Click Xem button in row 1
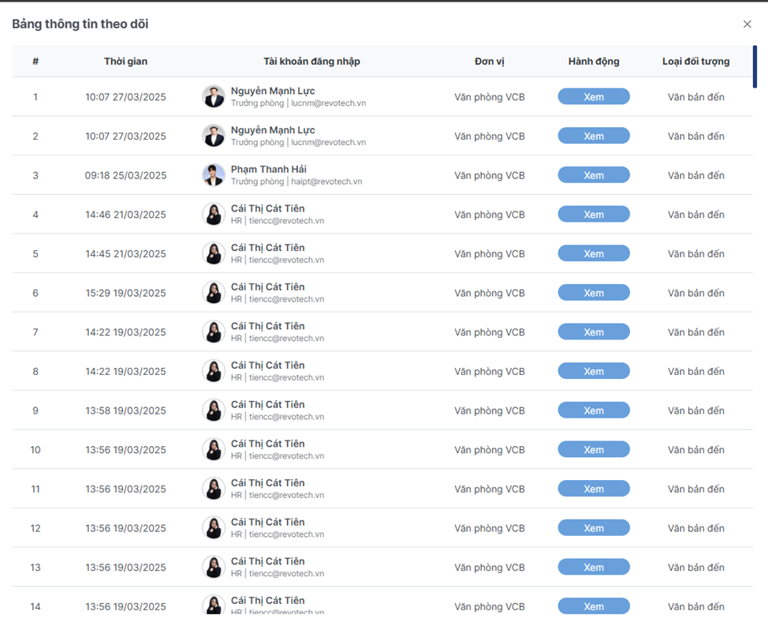This screenshot has height=641, width=768. click(x=594, y=96)
